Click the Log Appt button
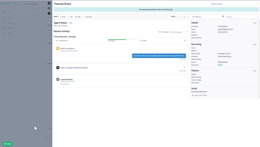The image size is (260, 147). pos(88,17)
